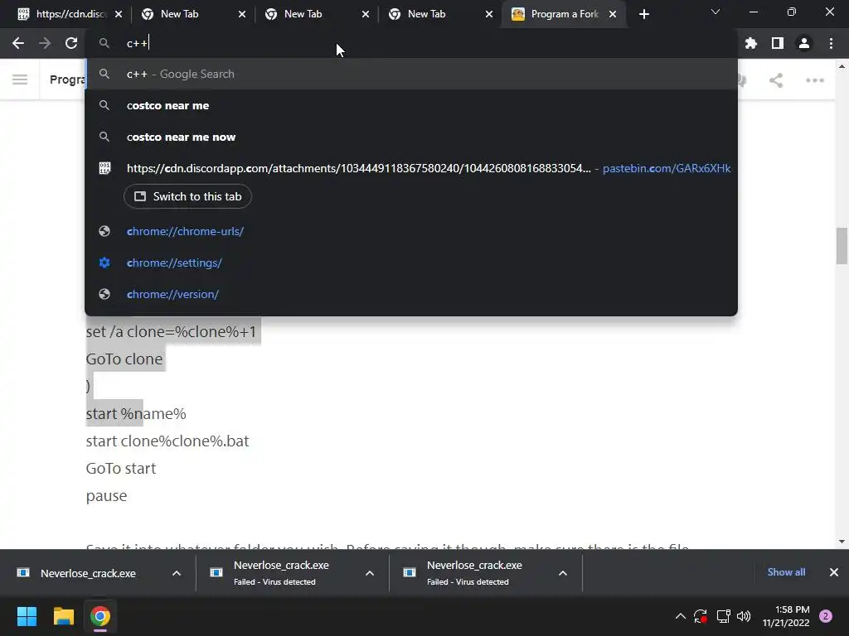The height and width of the screenshot is (636, 849).
Task: Open the chrome://settings/ suggestion
Action: 411,263
